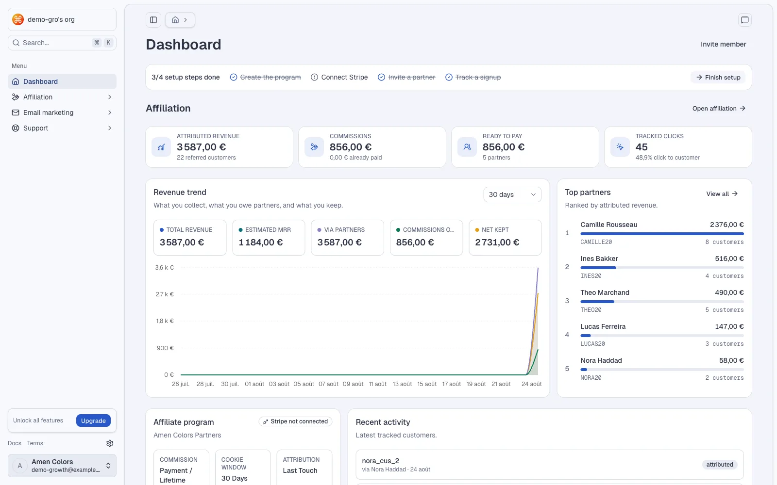Click the Amen Colors avatar
777x485 pixels.
click(x=20, y=466)
